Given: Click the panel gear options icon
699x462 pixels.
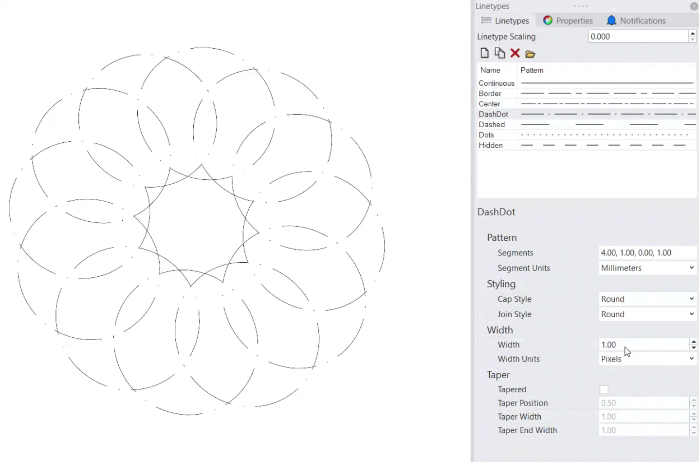Looking at the screenshot, I should (694, 6).
